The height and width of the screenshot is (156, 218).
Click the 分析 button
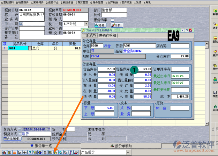116,25
